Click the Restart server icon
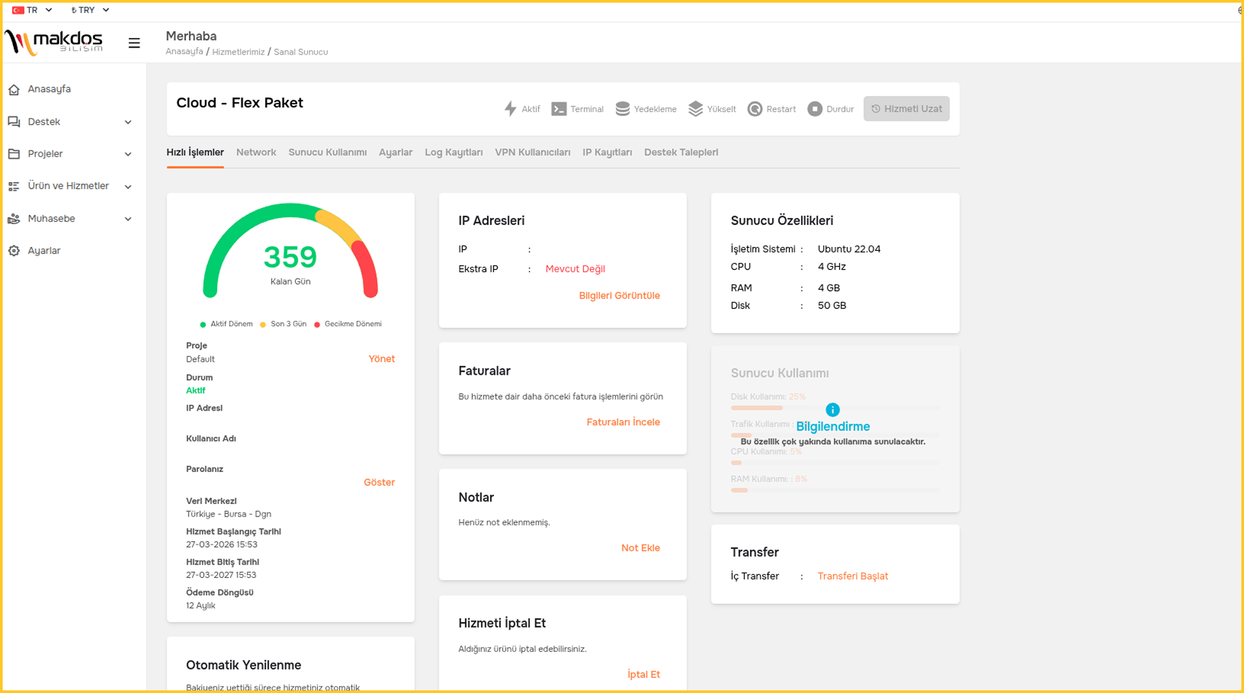 (x=755, y=109)
